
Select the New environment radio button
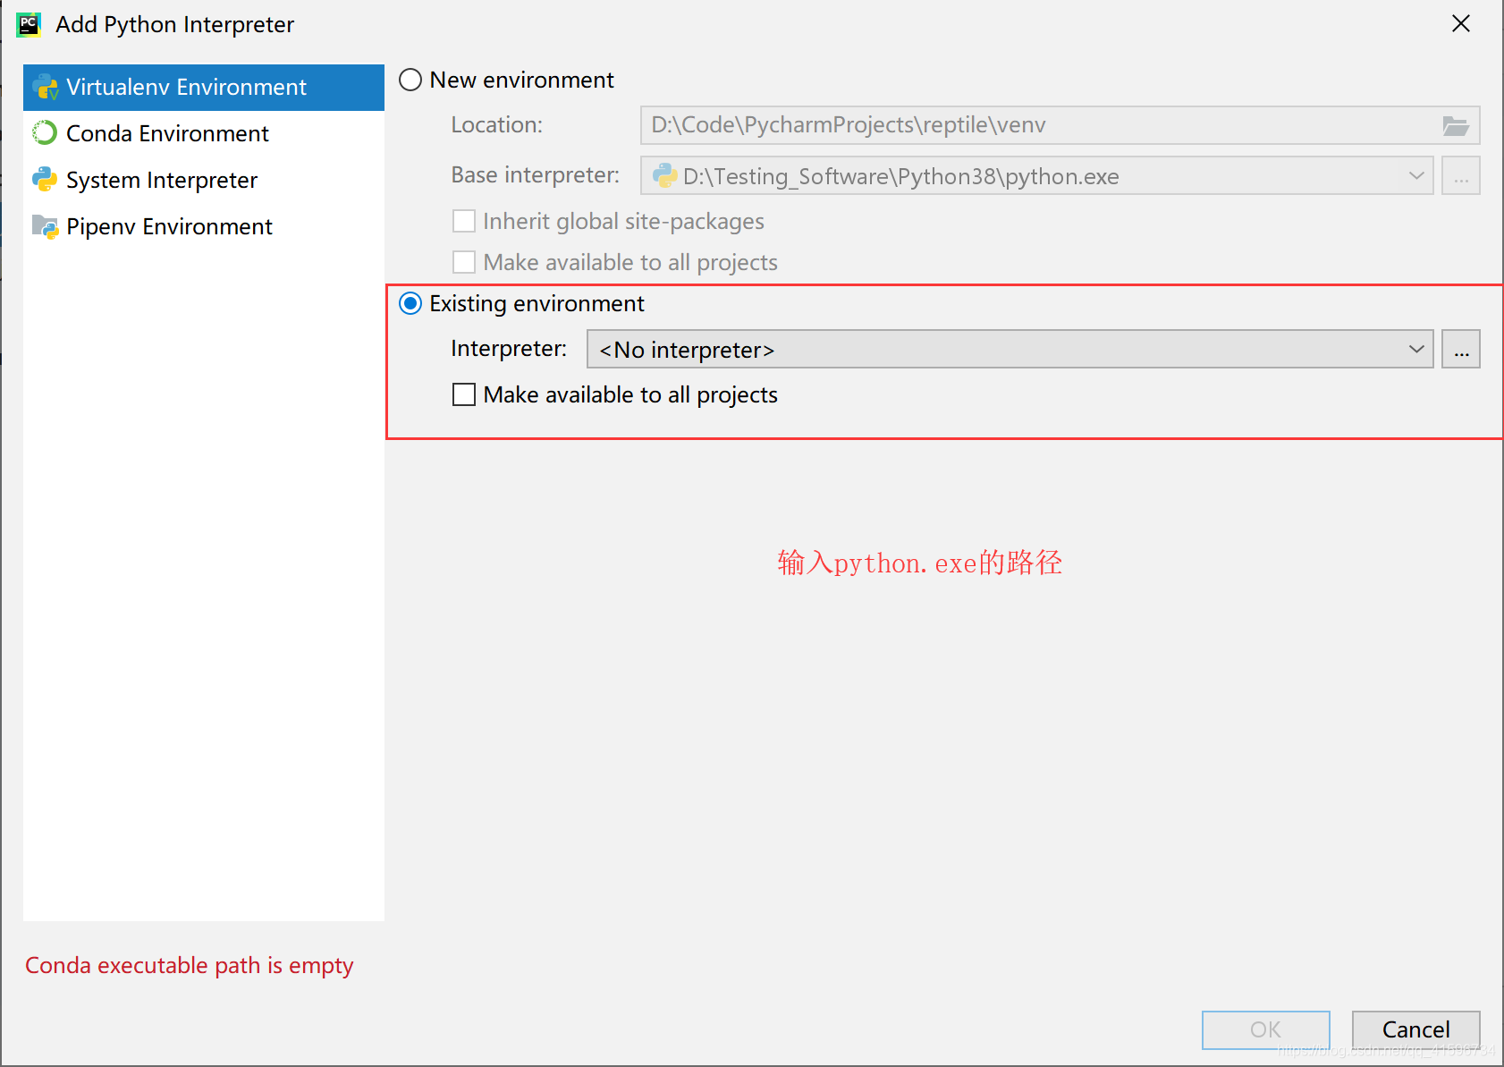click(x=410, y=80)
